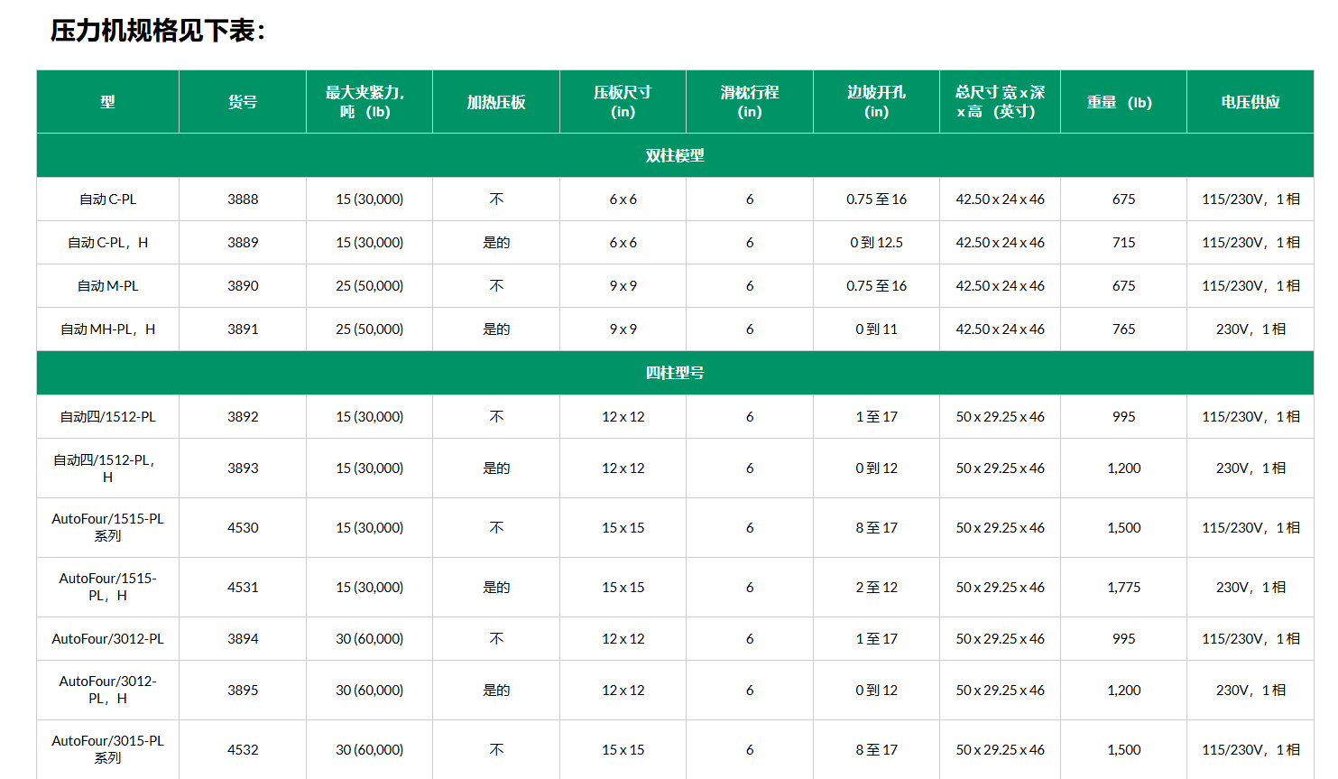Click opening value 0 到 11
The width and height of the screenshot is (1338, 779).
[x=876, y=329]
